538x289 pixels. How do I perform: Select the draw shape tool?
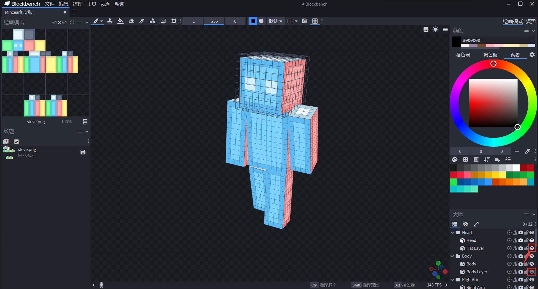click(x=152, y=21)
